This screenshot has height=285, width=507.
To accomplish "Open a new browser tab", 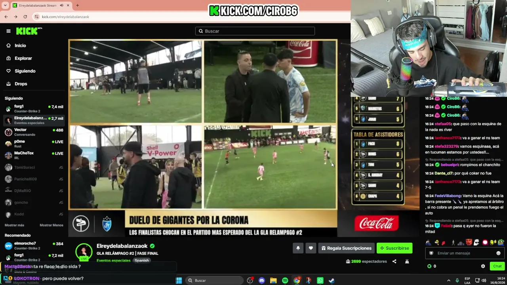I will tap(77, 6).
